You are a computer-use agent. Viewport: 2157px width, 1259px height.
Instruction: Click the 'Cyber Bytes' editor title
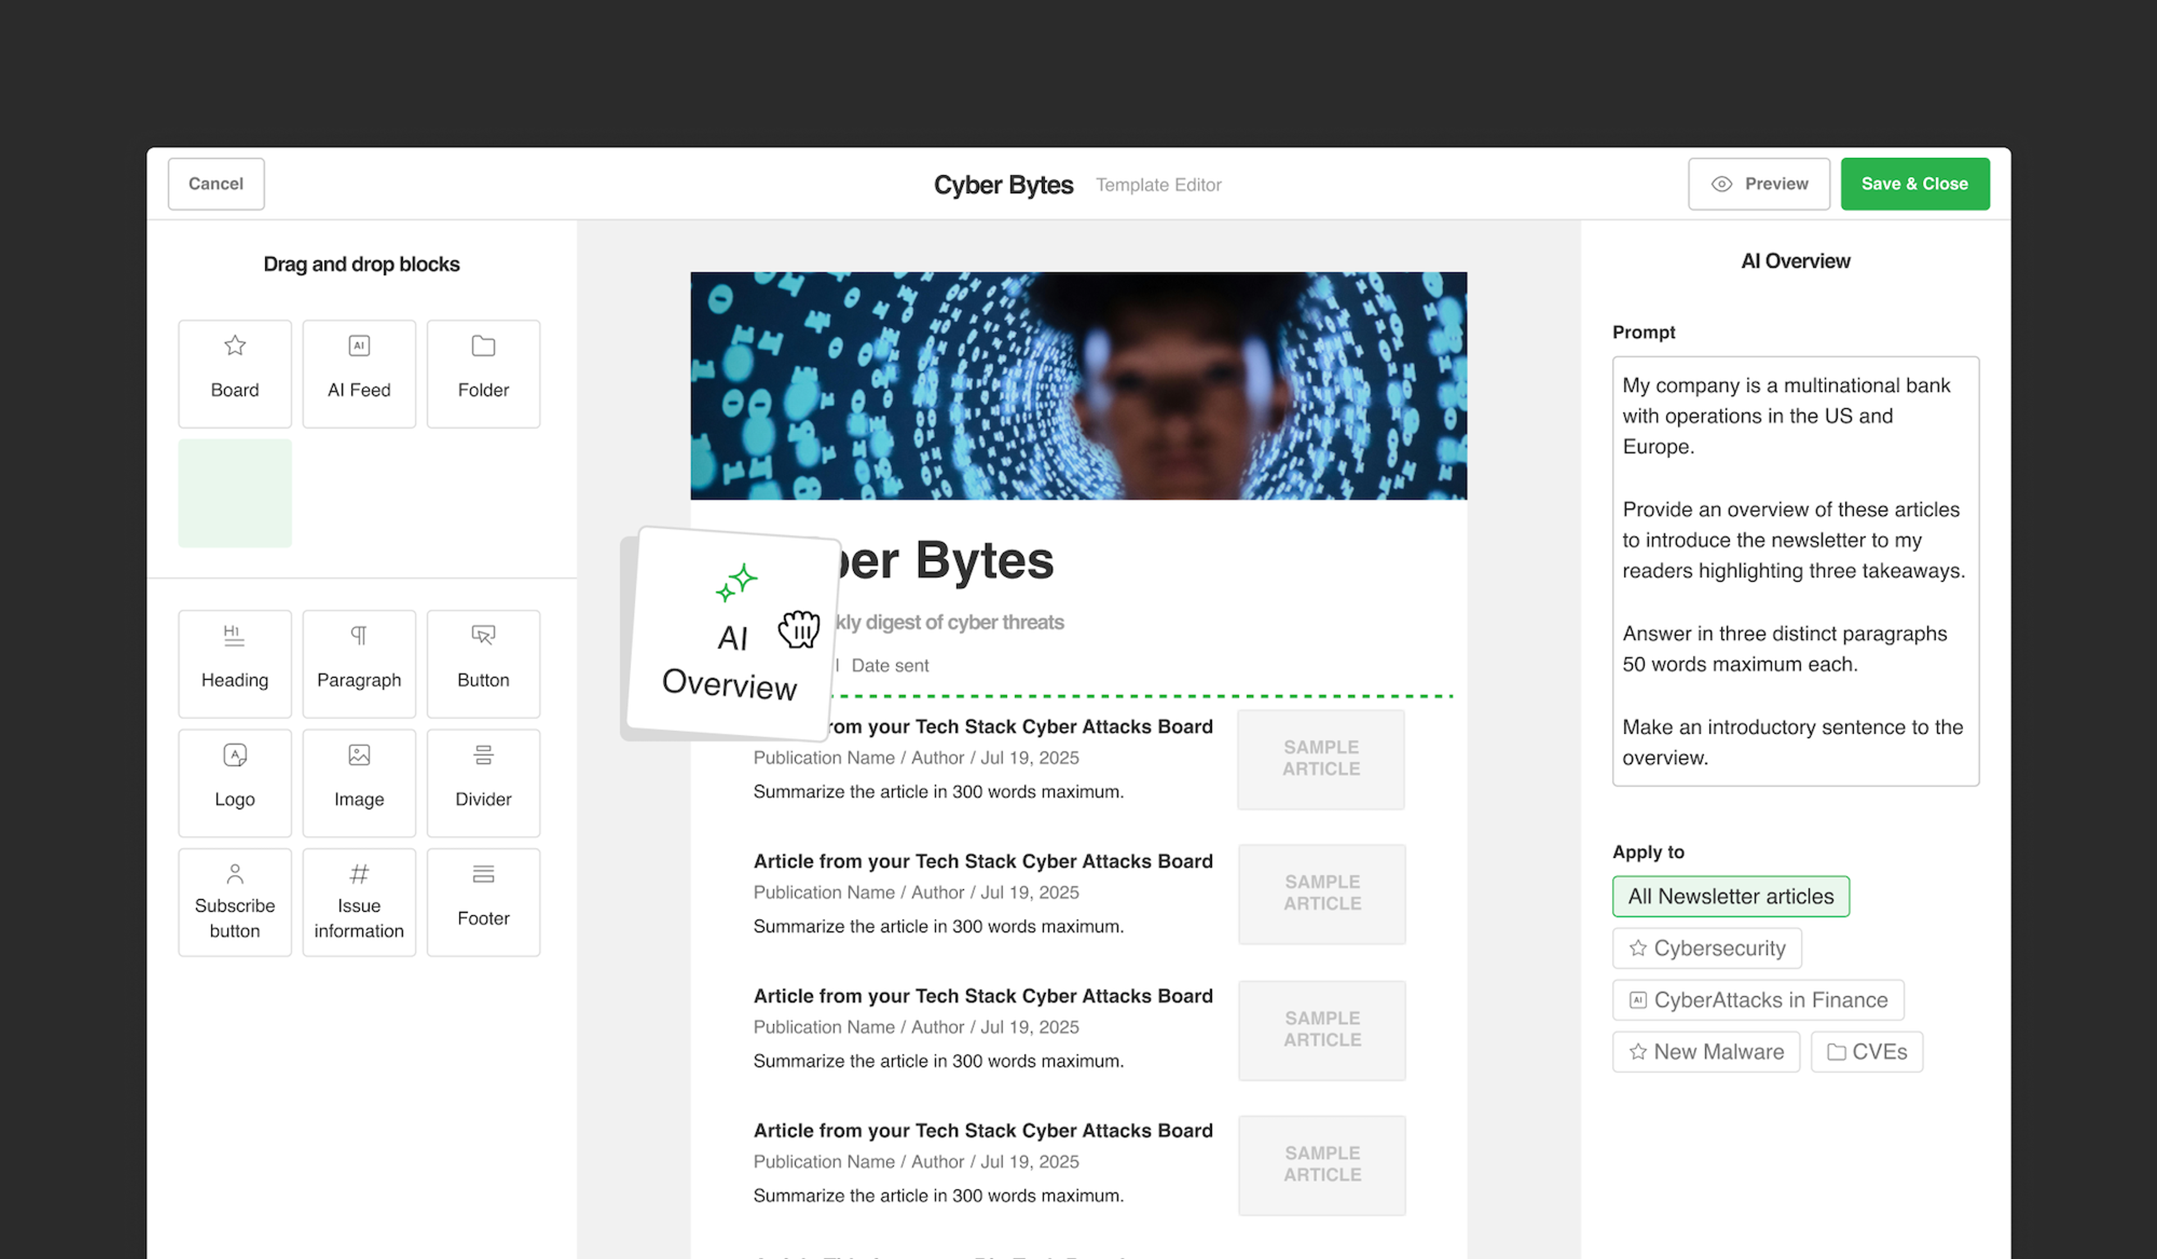click(1003, 185)
